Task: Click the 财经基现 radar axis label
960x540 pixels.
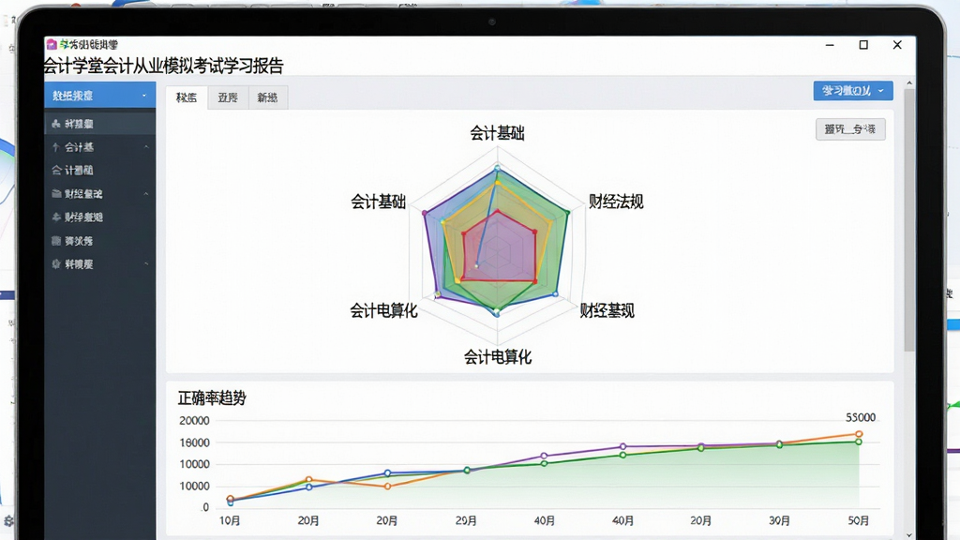Action: coord(607,310)
